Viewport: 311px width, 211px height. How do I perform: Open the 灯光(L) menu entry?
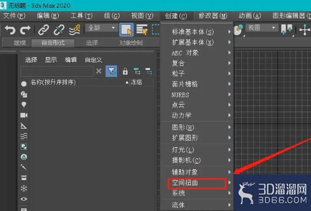pyautogui.click(x=197, y=150)
